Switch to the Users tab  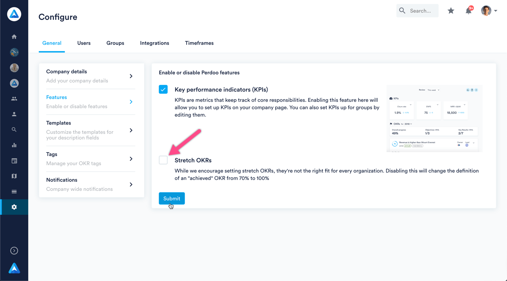(84, 43)
